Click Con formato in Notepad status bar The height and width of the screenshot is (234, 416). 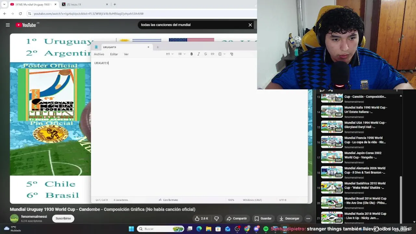click(x=168, y=200)
